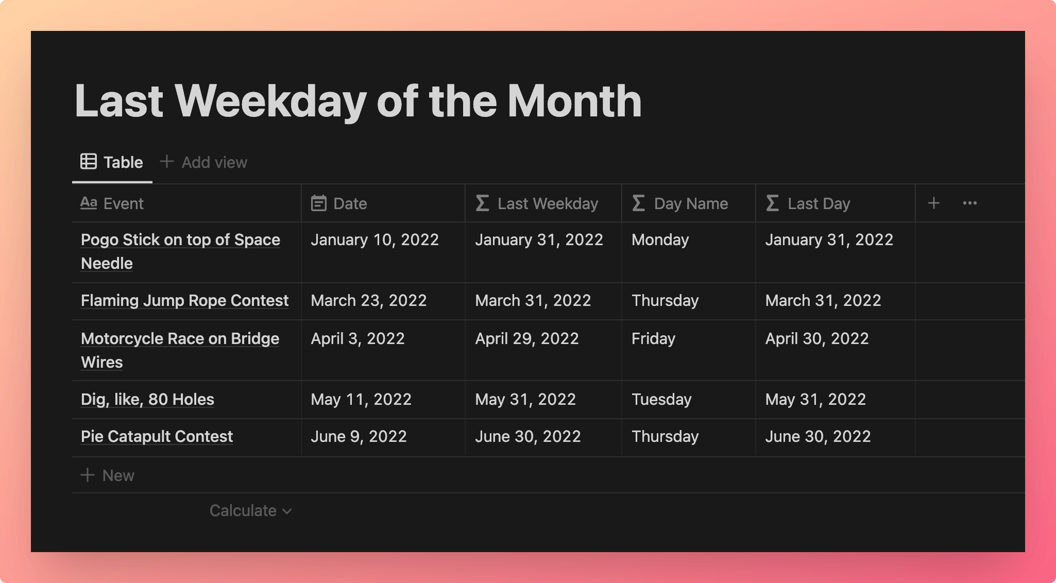Click the plus icon next to New

click(88, 475)
